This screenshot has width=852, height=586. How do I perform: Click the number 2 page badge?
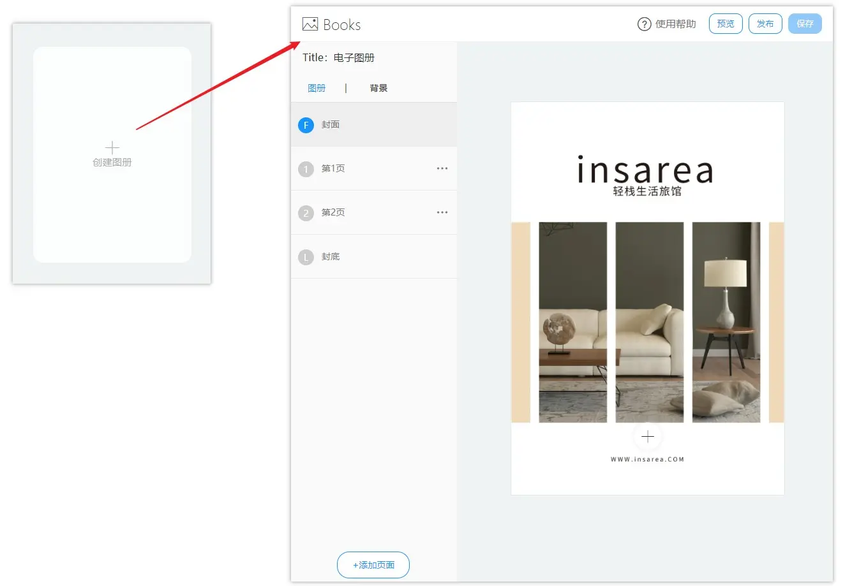pyautogui.click(x=306, y=213)
